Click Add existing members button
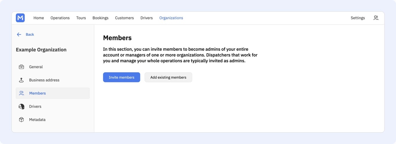The height and width of the screenshot is (144, 396). tap(168, 77)
